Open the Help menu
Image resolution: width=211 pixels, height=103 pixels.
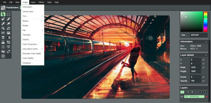57,2
